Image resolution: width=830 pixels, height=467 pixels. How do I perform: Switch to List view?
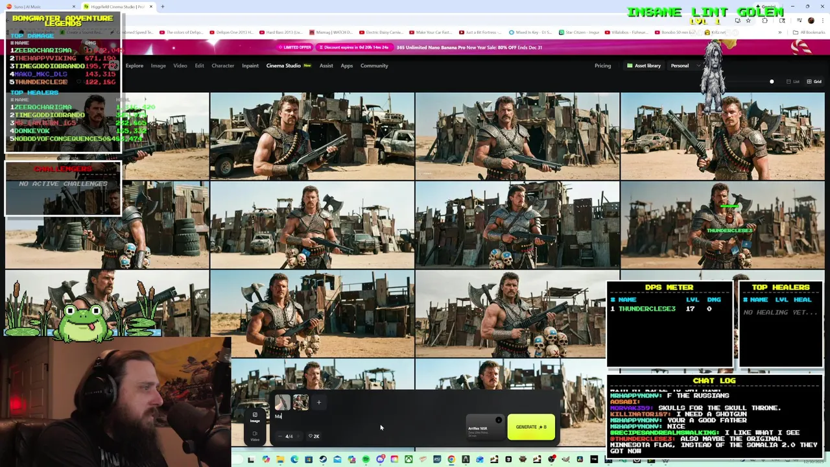tap(793, 82)
